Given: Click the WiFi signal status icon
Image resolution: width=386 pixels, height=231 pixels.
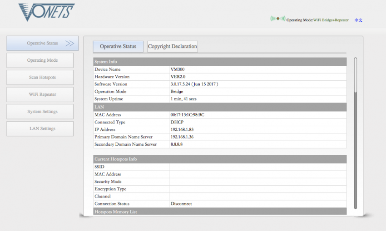Looking at the screenshot, I should pyautogui.click(x=277, y=19).
